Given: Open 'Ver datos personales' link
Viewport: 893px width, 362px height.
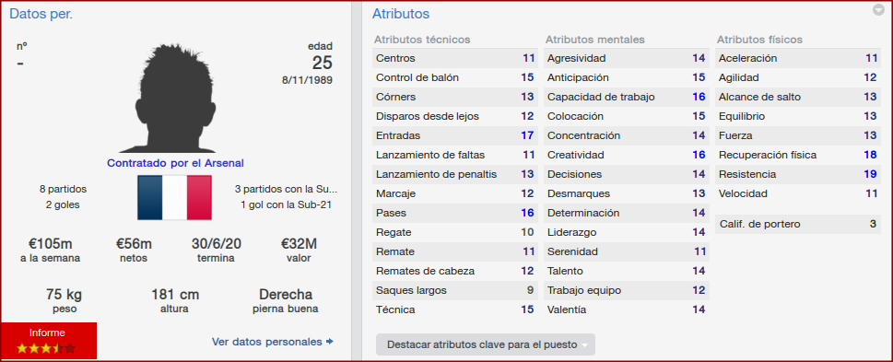Looking at the screenshot, I should click(266, 342).
